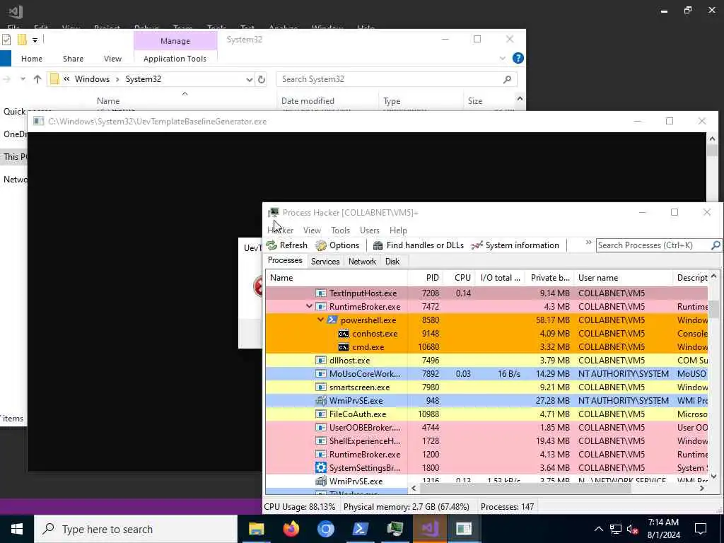This screenshot has height=543, width=724.
Task: Open Firefox from the taskbar
Action: point(291,529)
